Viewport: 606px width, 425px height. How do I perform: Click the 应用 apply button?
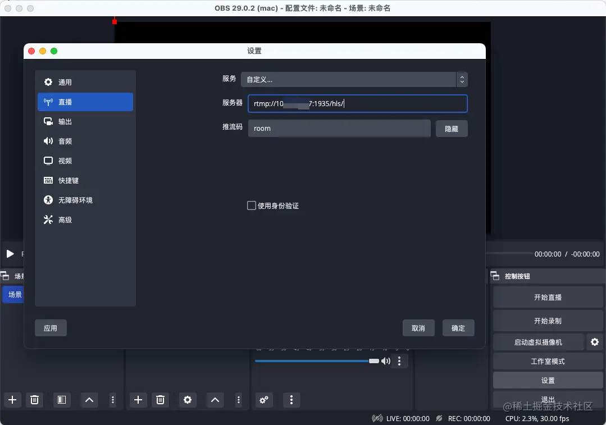(51, 328)
